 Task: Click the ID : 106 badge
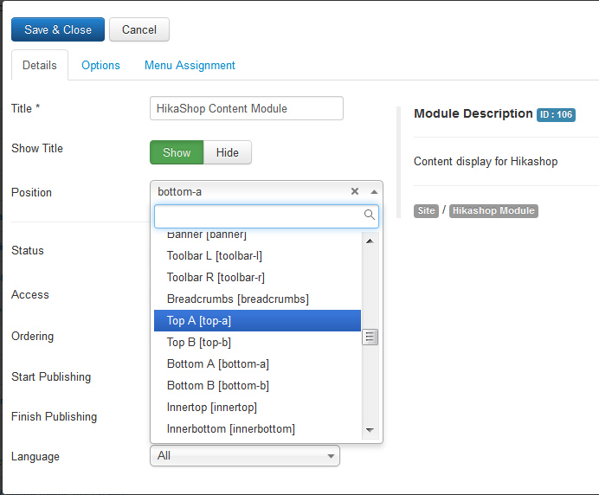(556, 114)
